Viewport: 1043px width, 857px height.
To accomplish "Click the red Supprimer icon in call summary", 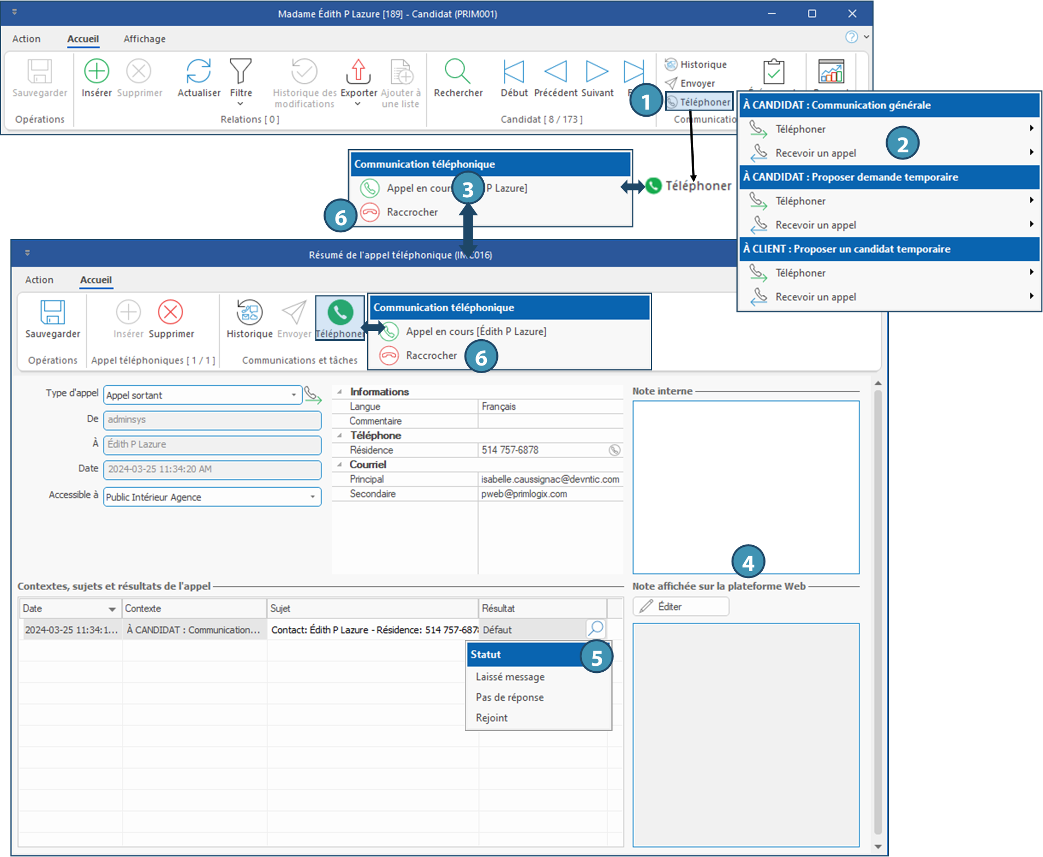I will [x=171, y=313].
